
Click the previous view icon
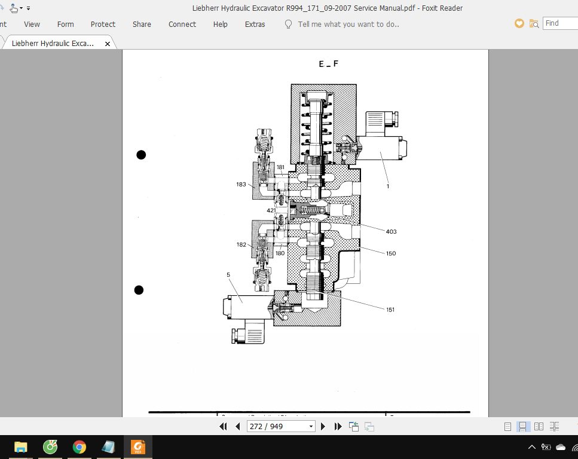354,426
